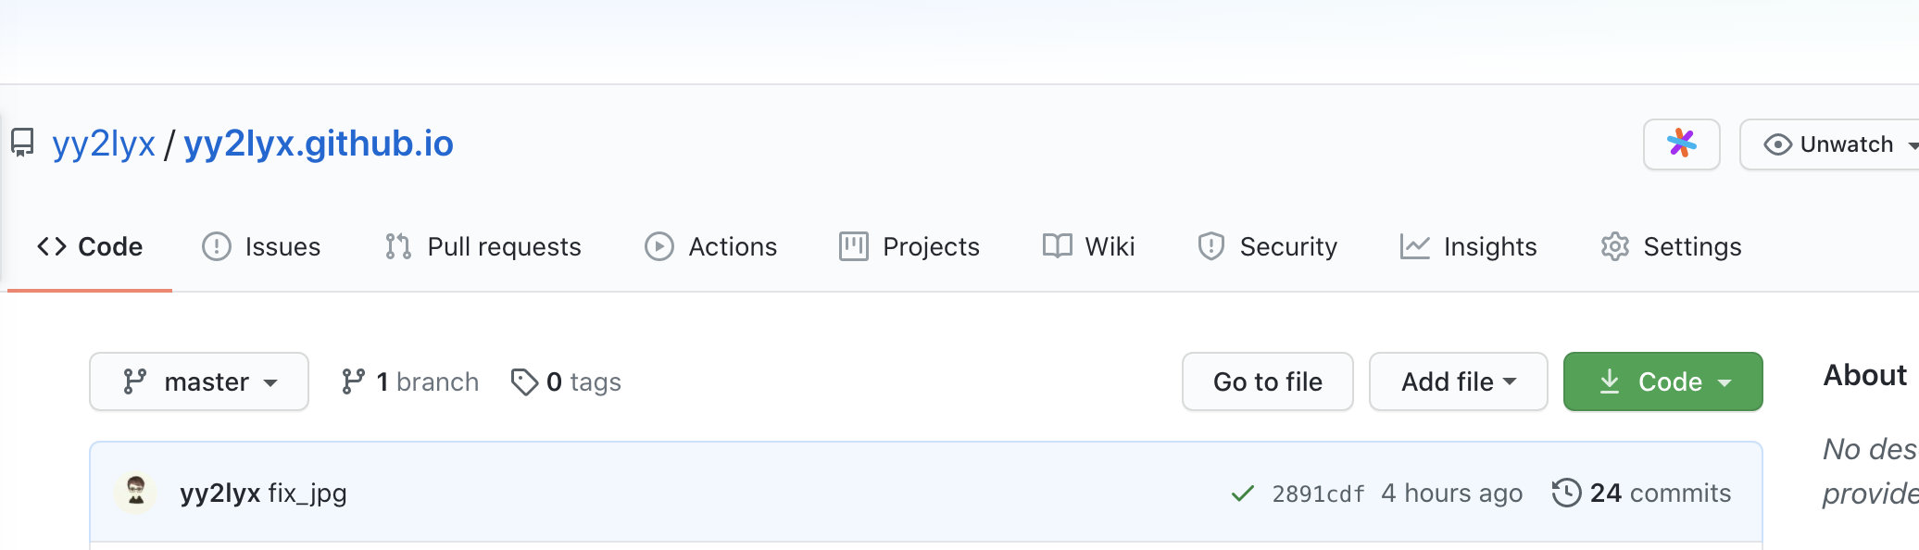
Task: Click the Go to file button
Action: [1267, 381]
